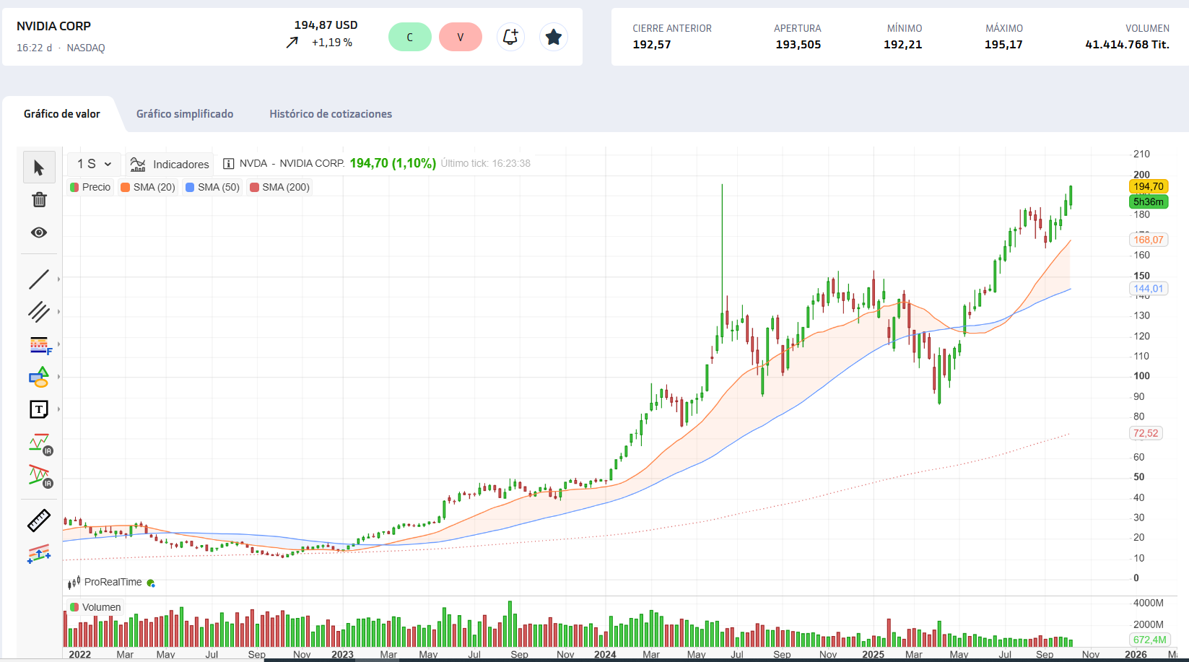This screenshot has height=662, width=1189.
Task: Click the 168,07 SMA value label
Action: [x=1149, y=240]
